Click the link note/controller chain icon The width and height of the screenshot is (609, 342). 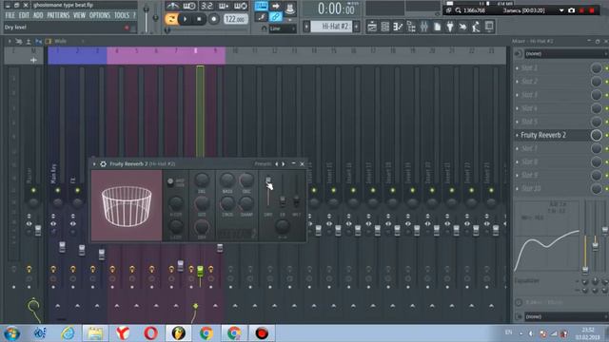275,17
